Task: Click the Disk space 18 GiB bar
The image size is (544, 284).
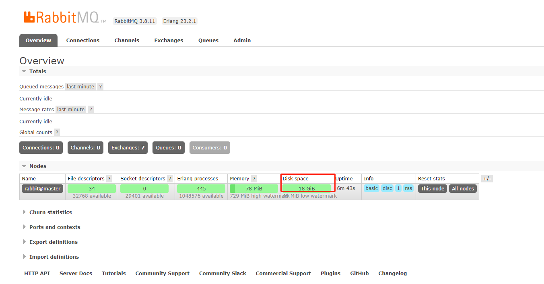Action: point(307,189)
